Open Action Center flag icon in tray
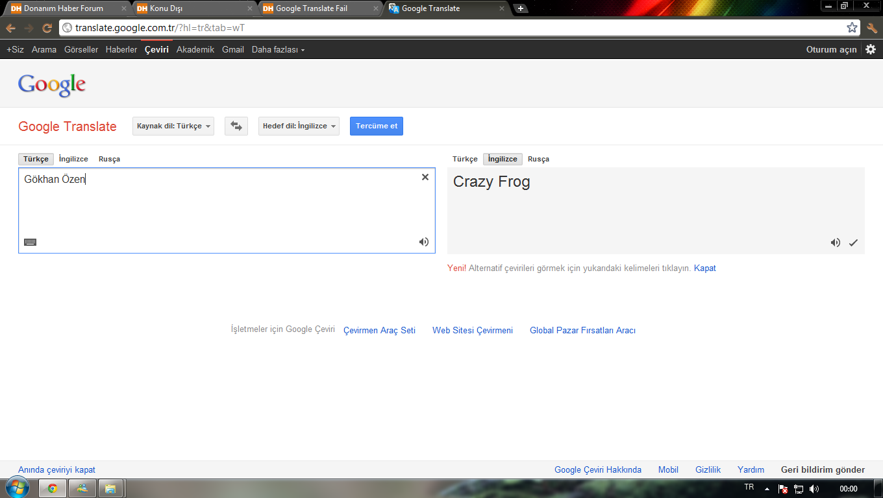883x498 pixels. (x=783, y=489)
